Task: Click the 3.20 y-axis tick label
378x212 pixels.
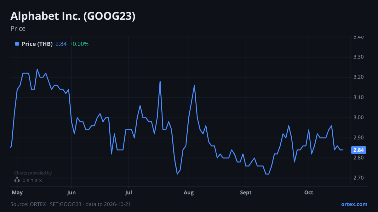Action: [x=359, y=77]
